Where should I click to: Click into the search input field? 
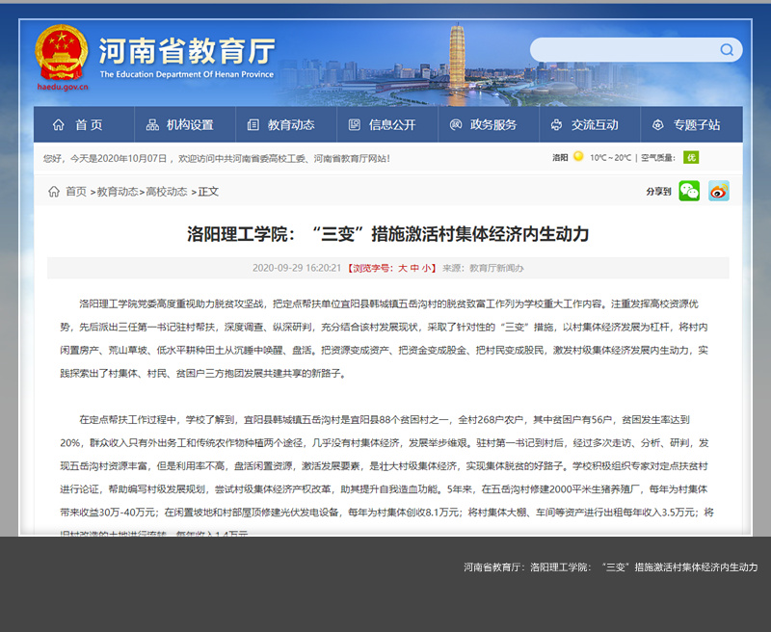click(623, 50)
